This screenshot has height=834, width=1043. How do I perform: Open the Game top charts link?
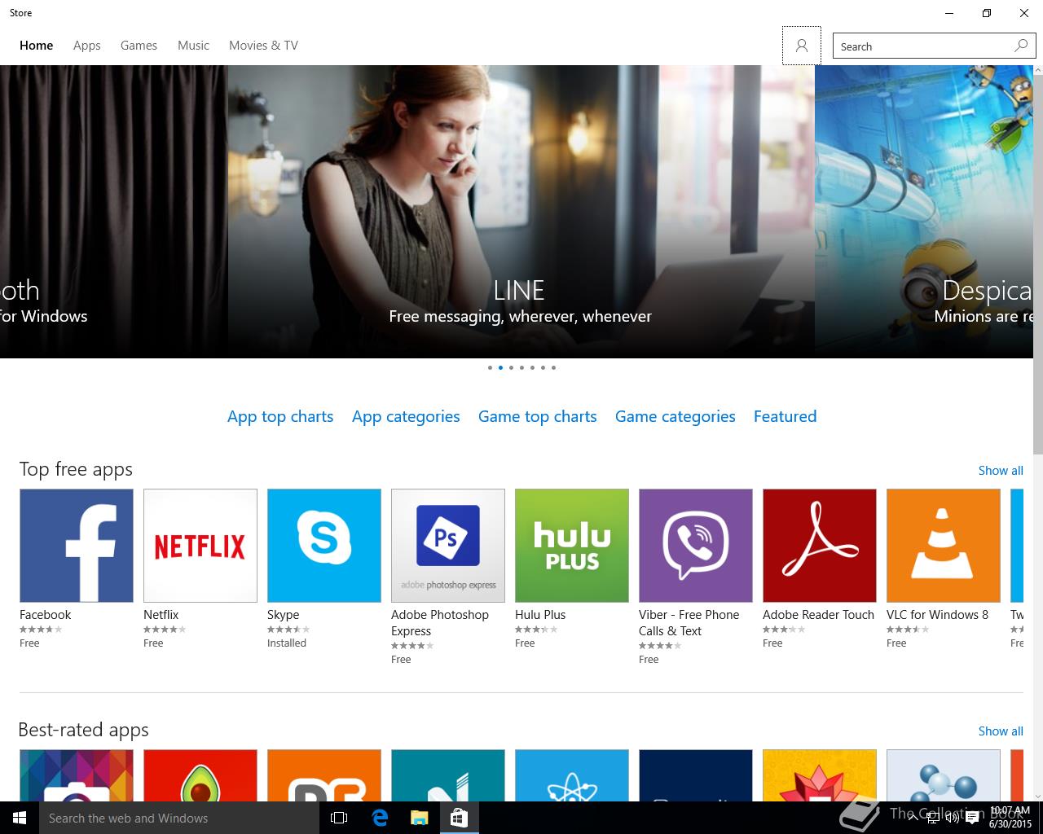point(538,416)
